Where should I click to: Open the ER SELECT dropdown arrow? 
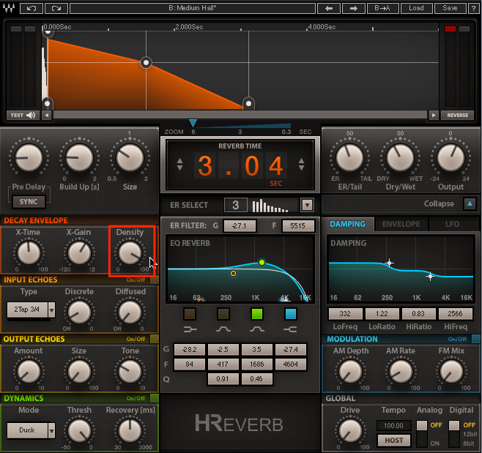pos(307,205)
